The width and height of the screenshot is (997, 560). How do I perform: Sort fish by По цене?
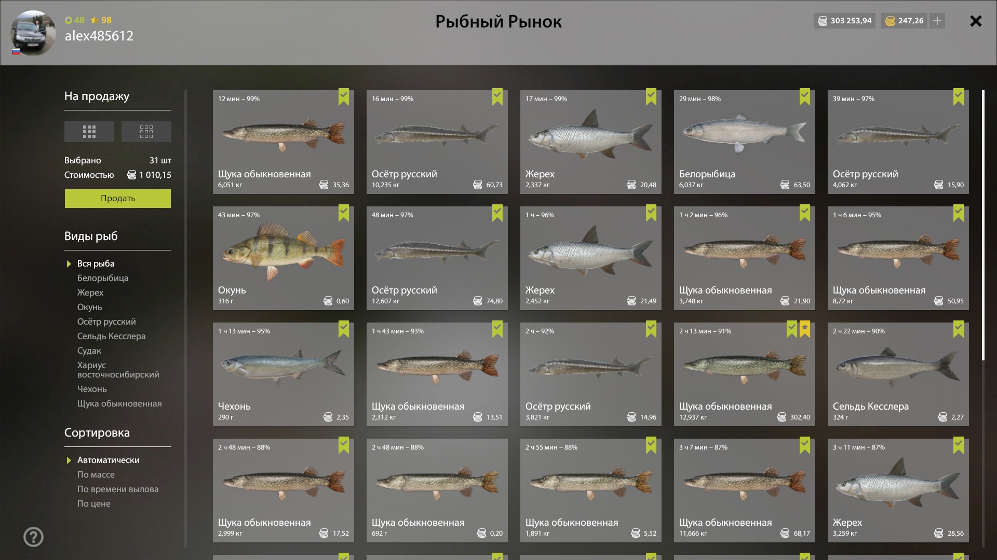[94, 503]
